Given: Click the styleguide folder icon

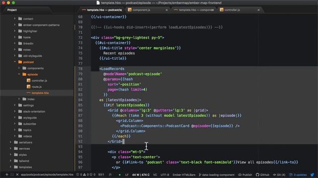Looking at the screenshot, I should coord(20,118).
